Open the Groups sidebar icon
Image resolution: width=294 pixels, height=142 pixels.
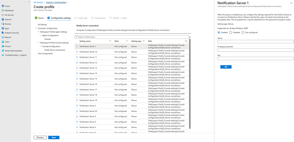click(x=3, y=46)
